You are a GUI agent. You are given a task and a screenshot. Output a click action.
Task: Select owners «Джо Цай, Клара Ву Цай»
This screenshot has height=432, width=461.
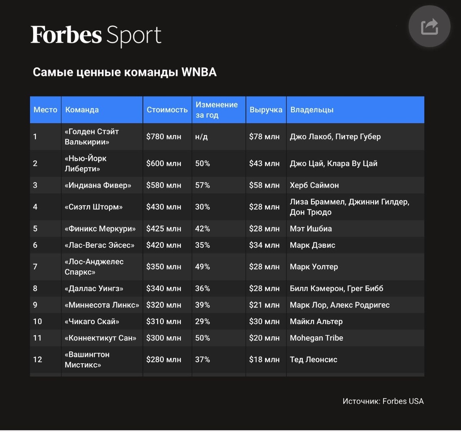(x=333, y=164)
